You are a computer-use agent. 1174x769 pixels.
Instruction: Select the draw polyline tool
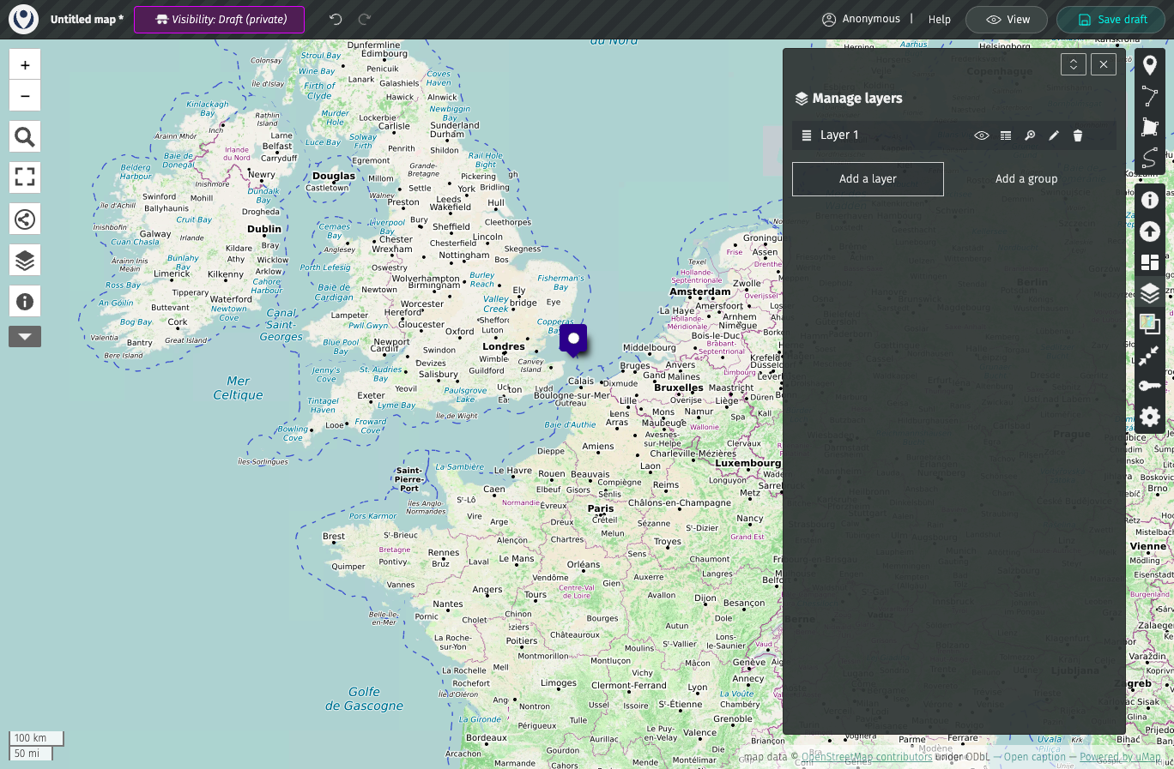tap(1150, 97)
